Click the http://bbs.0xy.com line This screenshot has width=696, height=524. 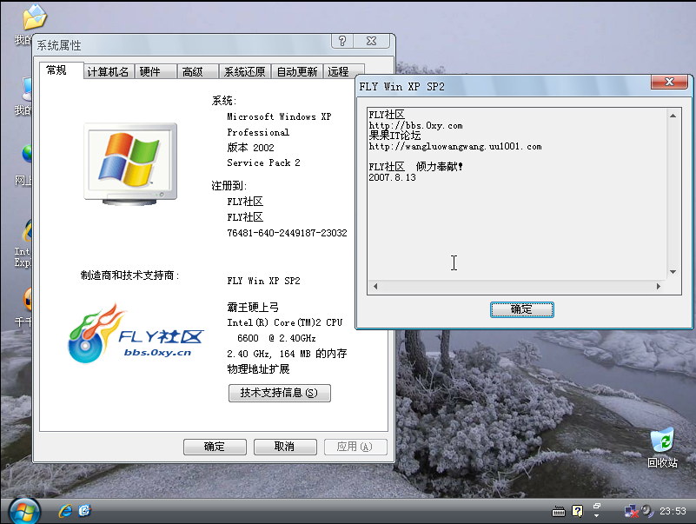(415, 126)
